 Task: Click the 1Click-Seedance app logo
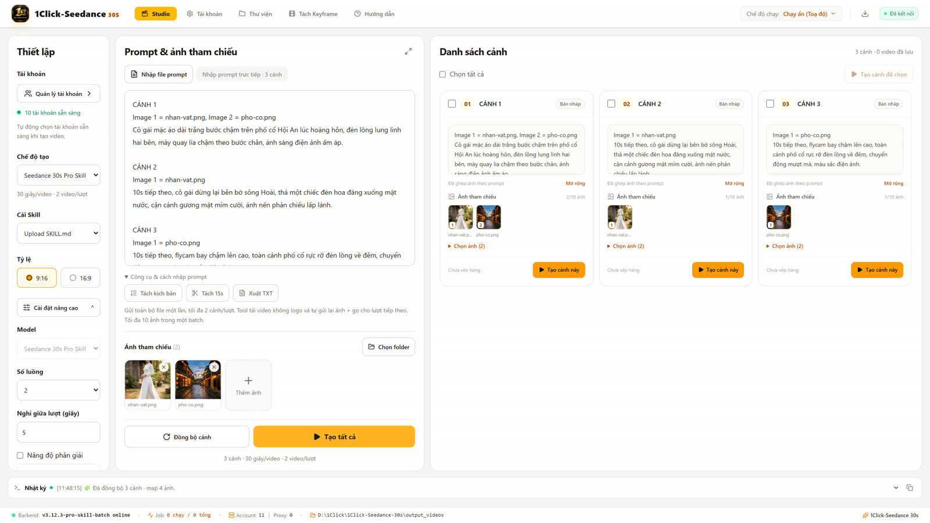(x=20, y=13)
